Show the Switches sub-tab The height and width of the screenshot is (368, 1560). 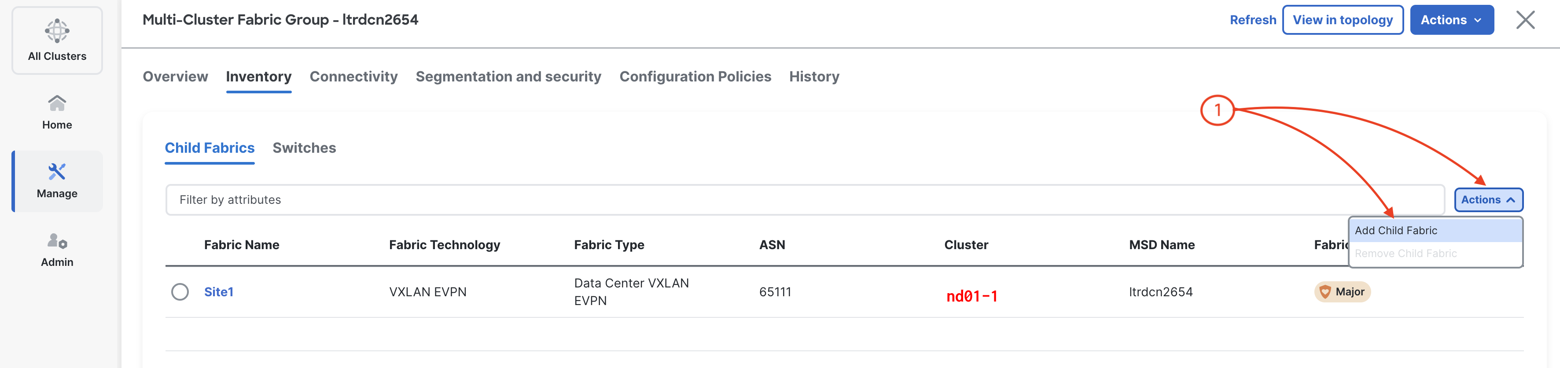point(304,148)
